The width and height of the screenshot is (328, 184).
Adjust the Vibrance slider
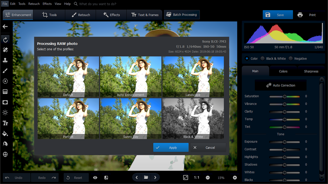point(284,104)
